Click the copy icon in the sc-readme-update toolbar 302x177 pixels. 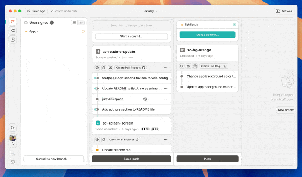pyautogui.click(x=104, y=68)
